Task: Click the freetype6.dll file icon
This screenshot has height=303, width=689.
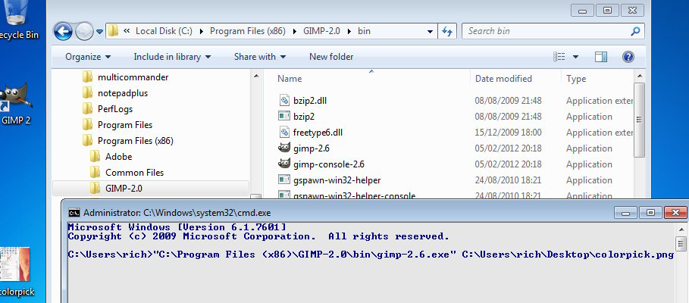Action: tap(284, 132)
